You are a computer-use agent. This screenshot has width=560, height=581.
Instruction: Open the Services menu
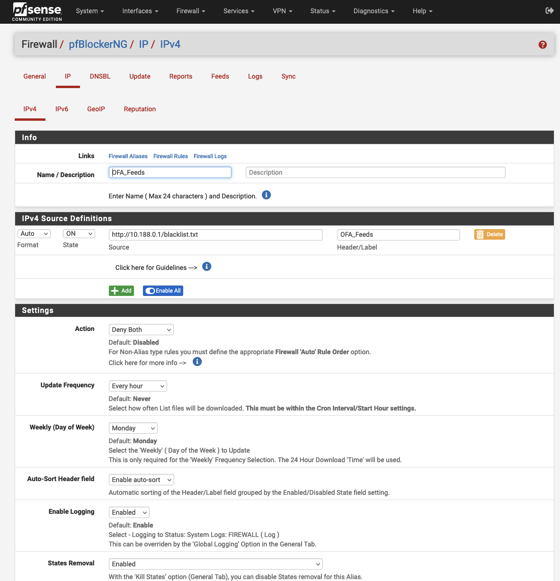239,11
